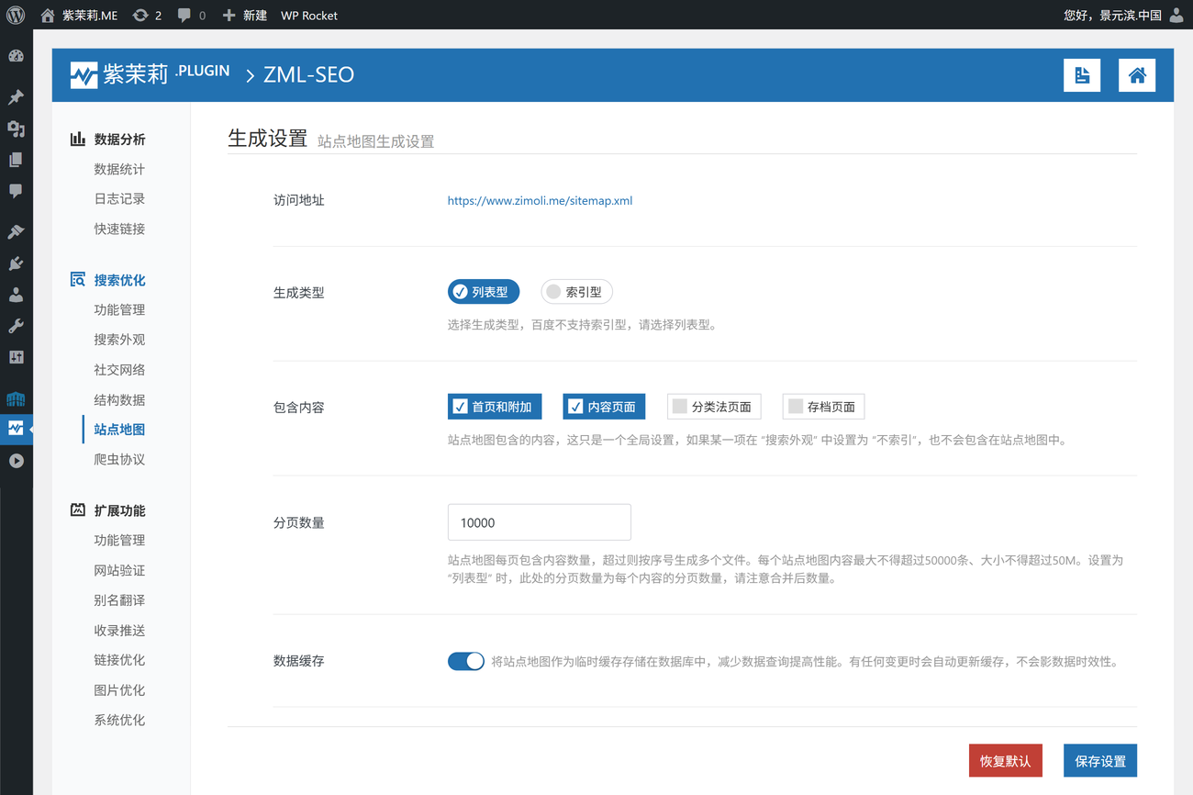Open Settings sliders icon in admin sidebar
Viewport: 1193px width, 795px height.
(16, 357)
